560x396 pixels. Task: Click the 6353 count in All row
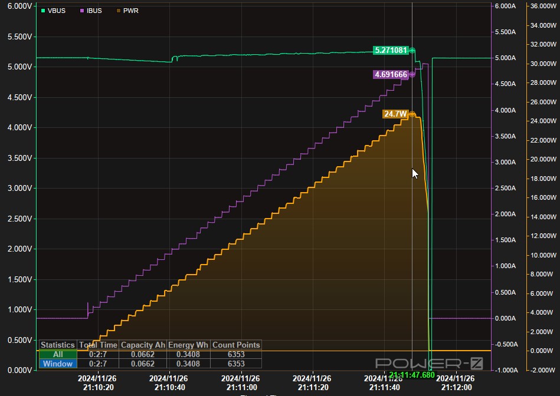pyautogui.click(x=236, y=354)
